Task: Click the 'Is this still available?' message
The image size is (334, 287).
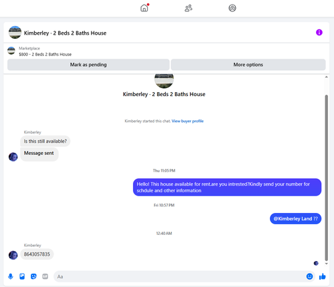Action: [x=45, y=141]
